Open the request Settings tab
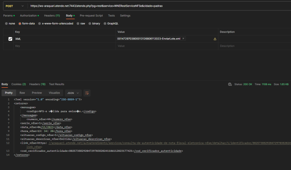 point(125,16)
